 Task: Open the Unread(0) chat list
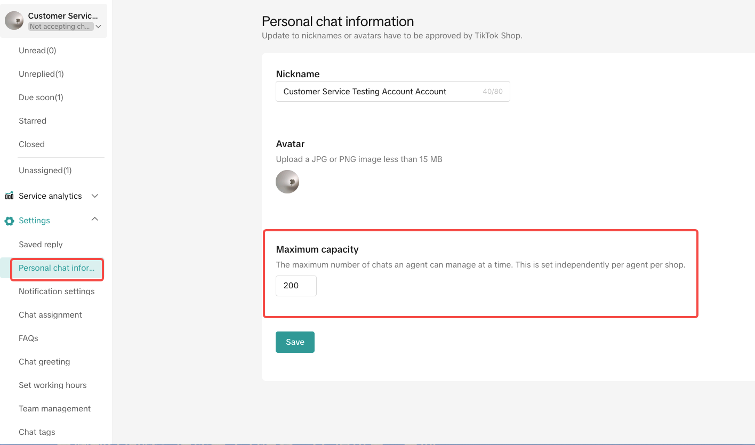[x=37, y=51]
